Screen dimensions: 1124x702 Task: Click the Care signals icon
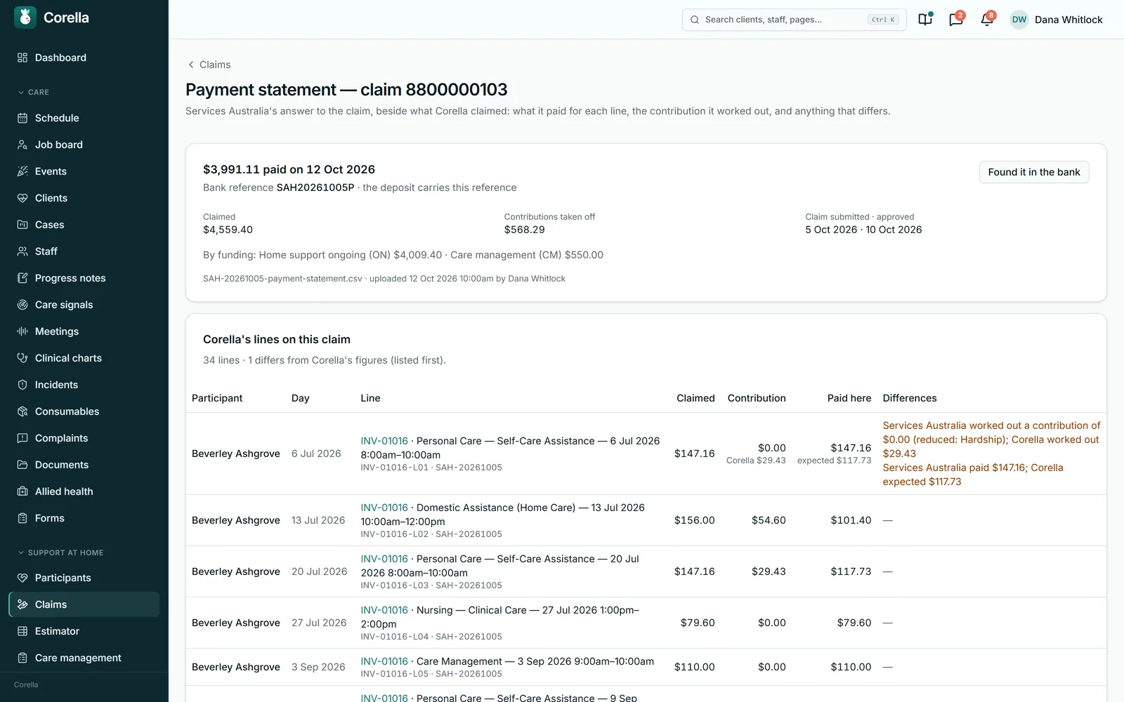pos(22,305)
